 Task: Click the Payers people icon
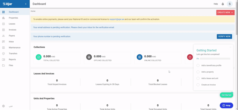pos(4,36)
